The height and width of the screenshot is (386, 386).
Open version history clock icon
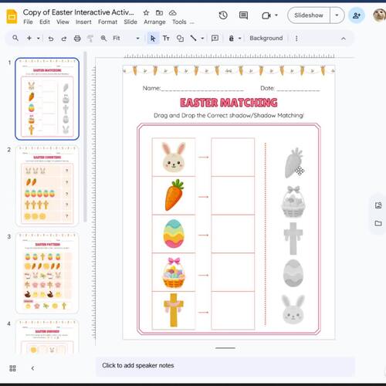223,15
